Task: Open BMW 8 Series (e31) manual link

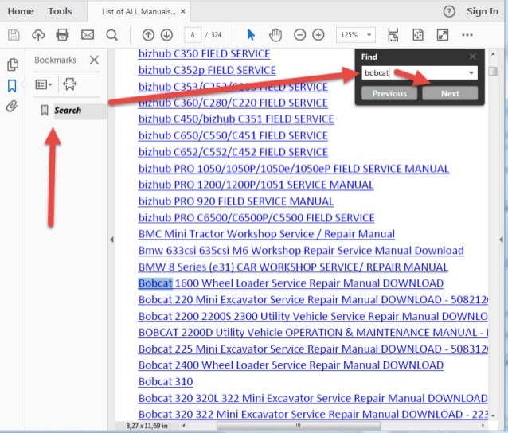Action: [293, 267]
